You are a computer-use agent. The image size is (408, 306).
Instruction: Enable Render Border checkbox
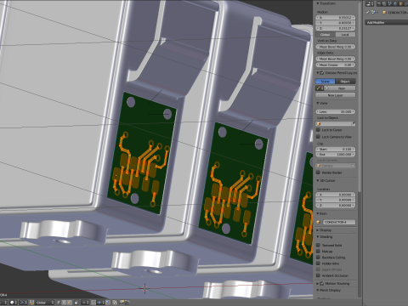click(x=318, y=173)
